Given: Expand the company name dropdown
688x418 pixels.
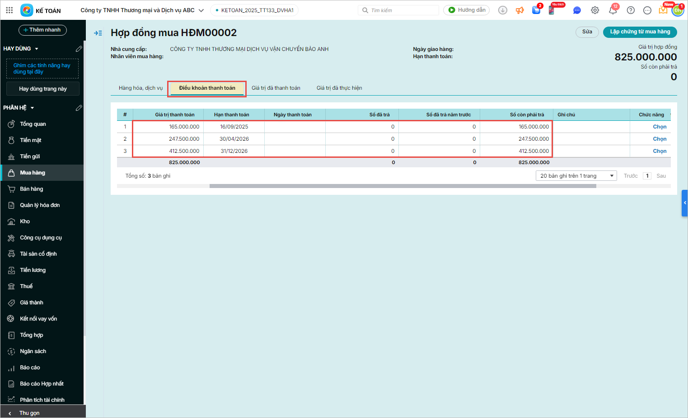Looking at the screenshot, I should tap(201, 10).
